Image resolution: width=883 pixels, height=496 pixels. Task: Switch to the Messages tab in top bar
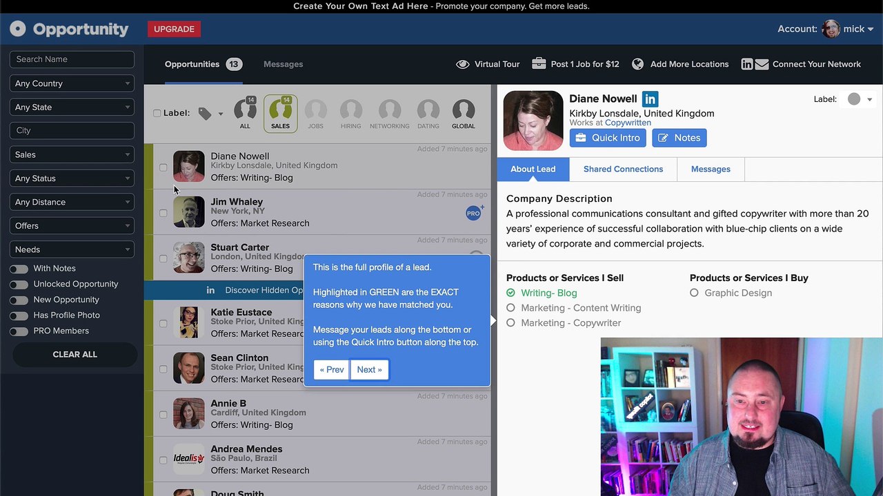283,64
